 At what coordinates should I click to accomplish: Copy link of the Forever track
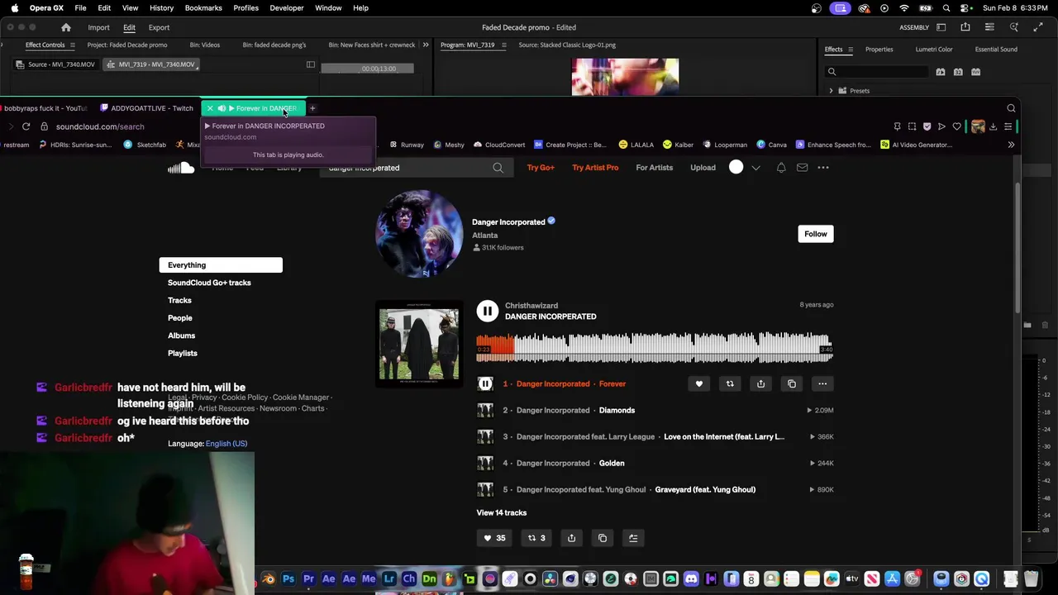click(792, 383)
